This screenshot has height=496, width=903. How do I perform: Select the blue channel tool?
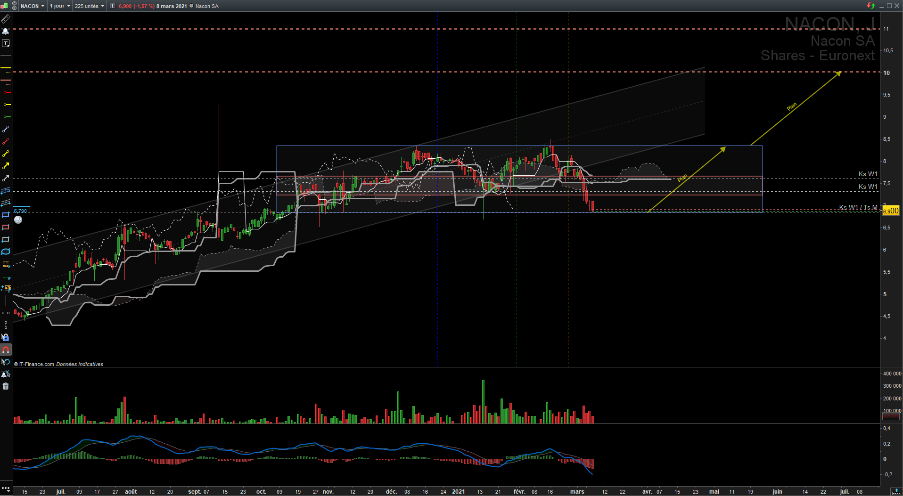[6, 190]
